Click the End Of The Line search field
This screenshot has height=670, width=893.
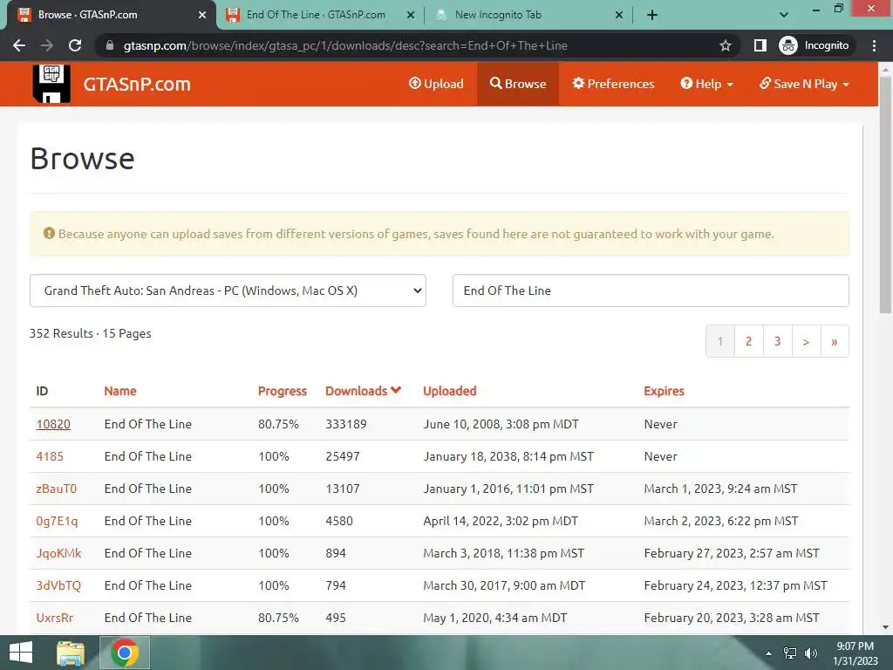point(651,291)
